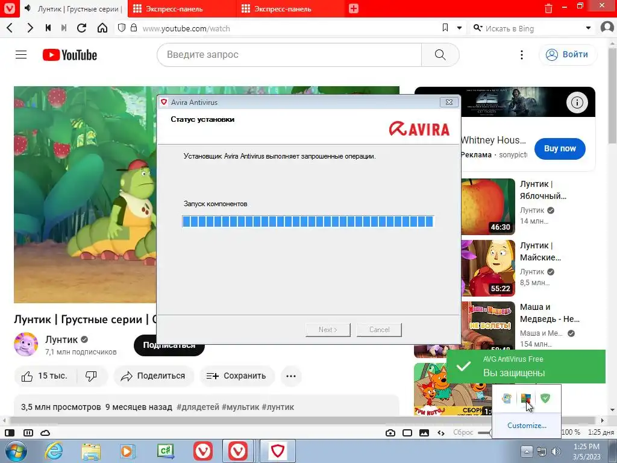Open YouTube settings three-dot menu
The height and width of the screenshot is (463, 617).
tap(522, 55)
